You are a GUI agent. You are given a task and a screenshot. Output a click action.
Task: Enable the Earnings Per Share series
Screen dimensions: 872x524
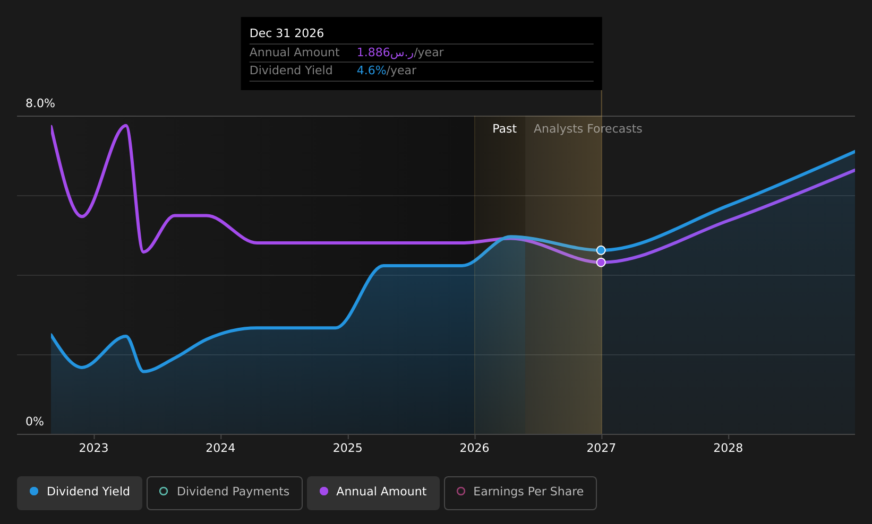pyautogui.click(x=520, y=493)
